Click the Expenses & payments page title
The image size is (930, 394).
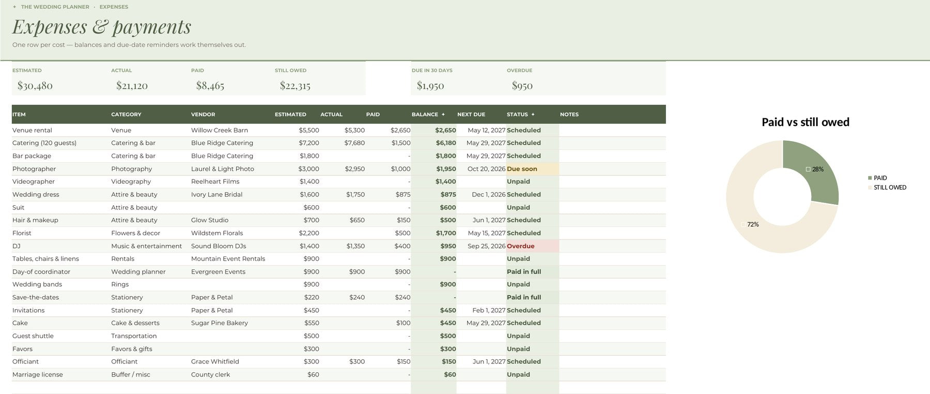click(x=102, y=27)
